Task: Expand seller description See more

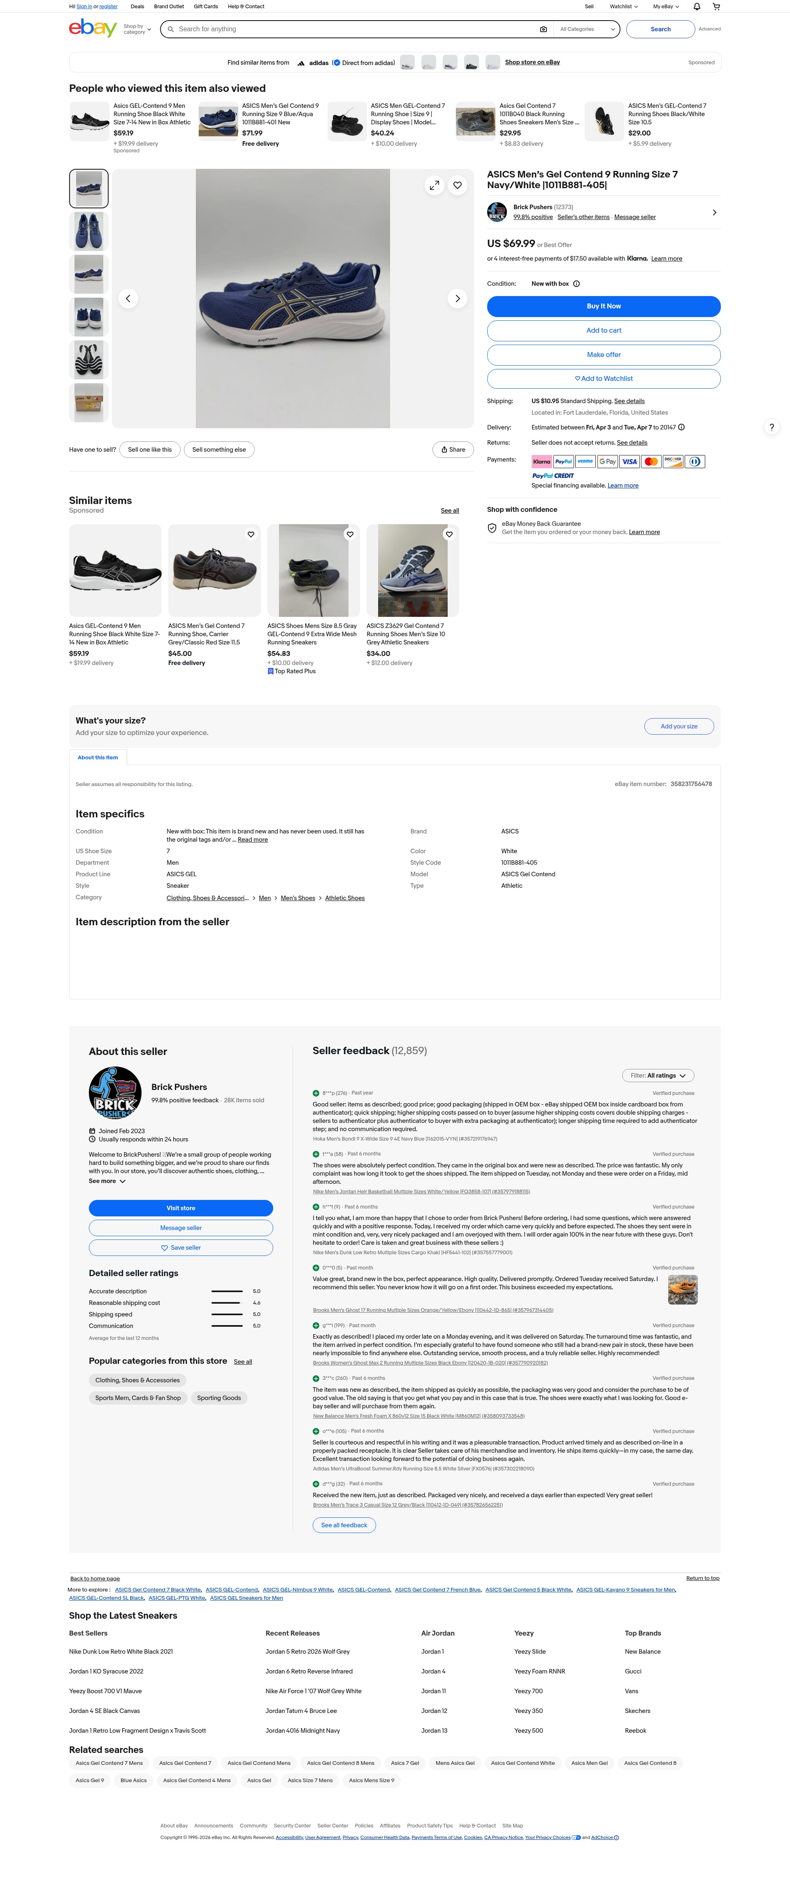Action: click(107, 1181)
